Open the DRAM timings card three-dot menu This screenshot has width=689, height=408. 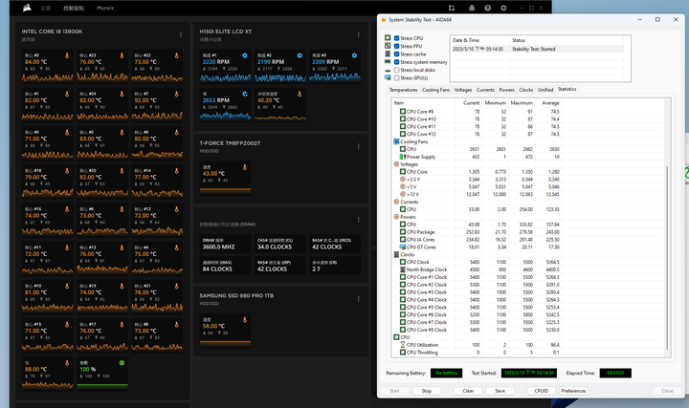pyautogui.click(x=359, y=220)
